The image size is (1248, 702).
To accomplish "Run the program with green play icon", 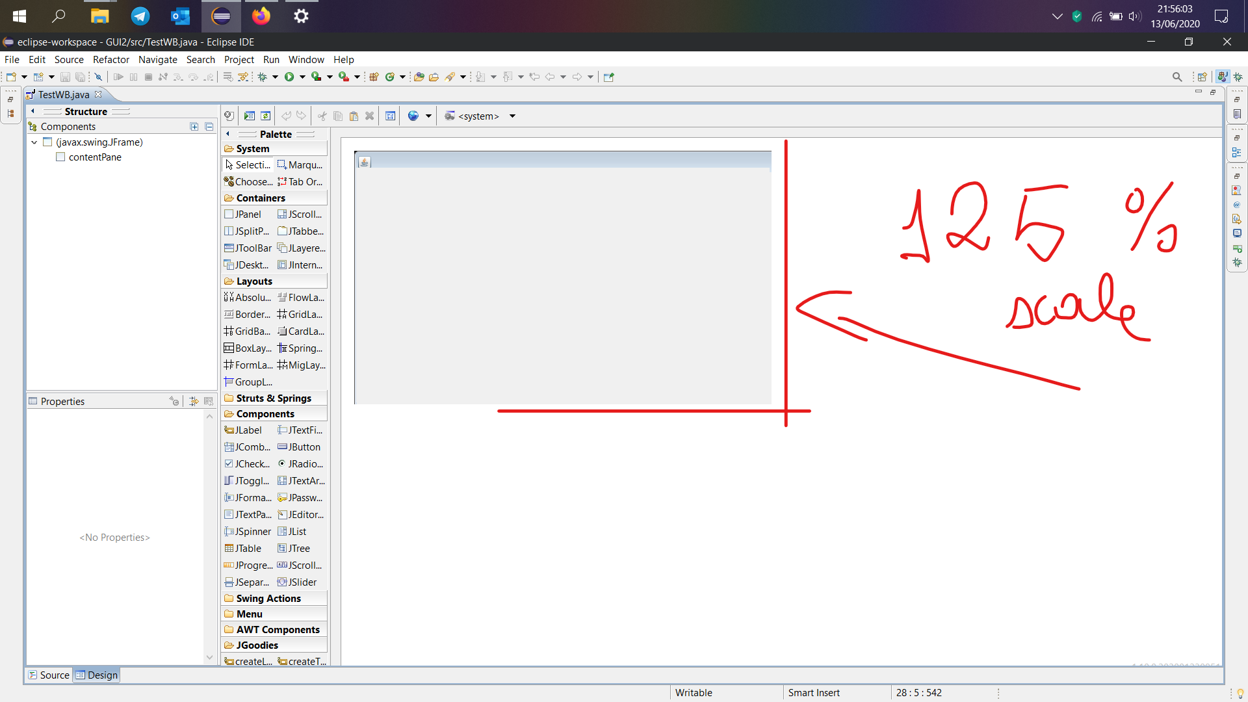I will point(289,77).
